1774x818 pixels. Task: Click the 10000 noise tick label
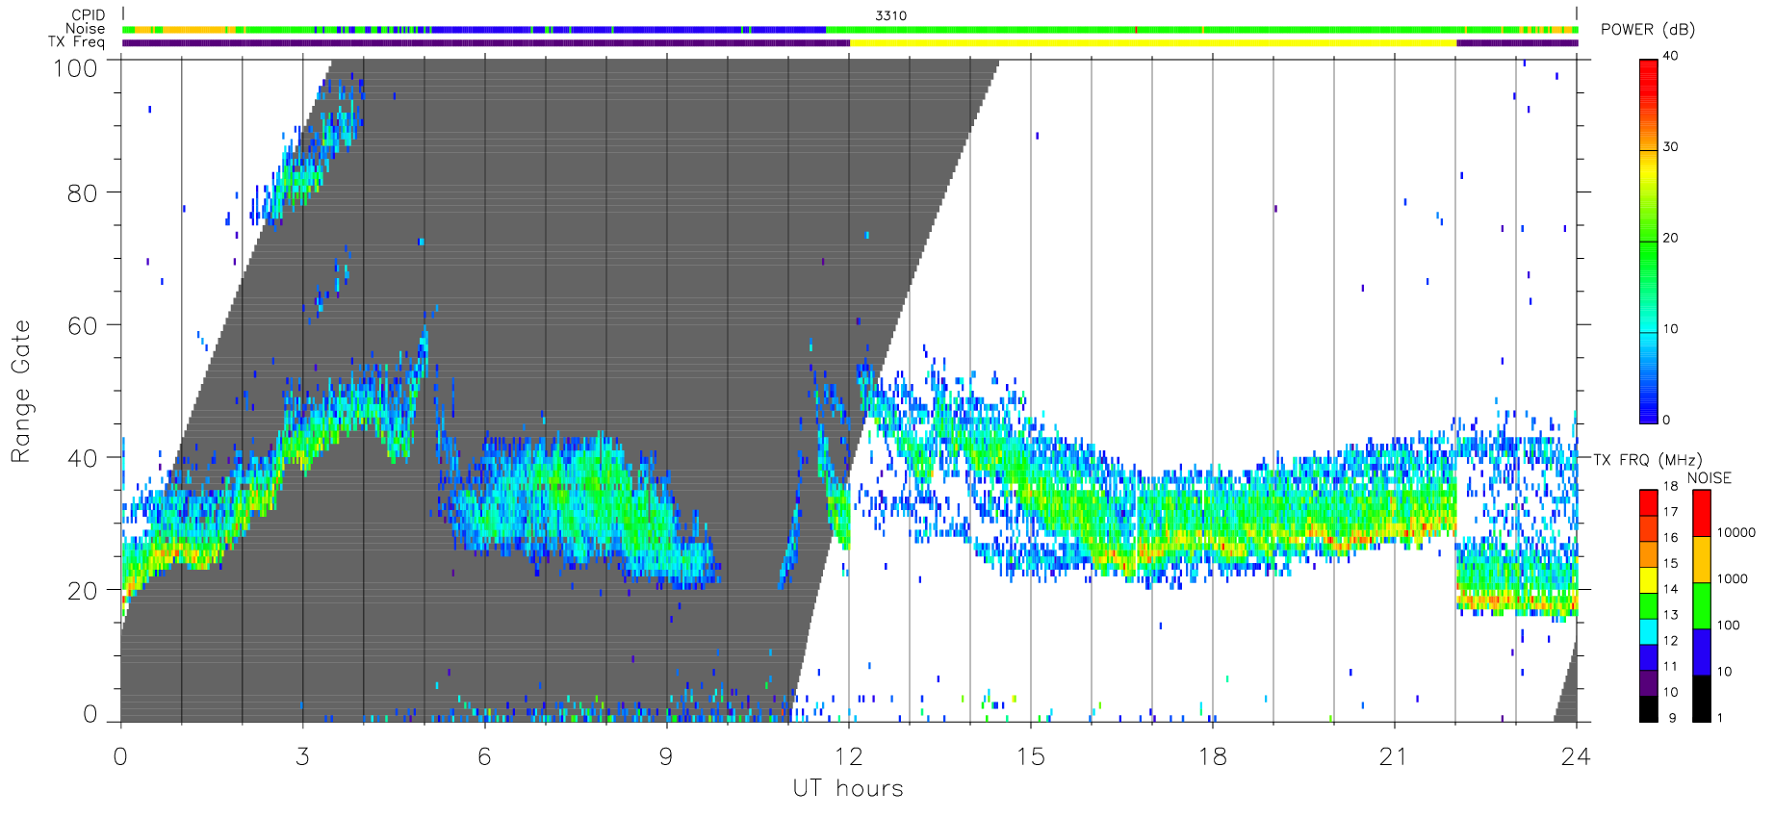(x=1736, y=532)
